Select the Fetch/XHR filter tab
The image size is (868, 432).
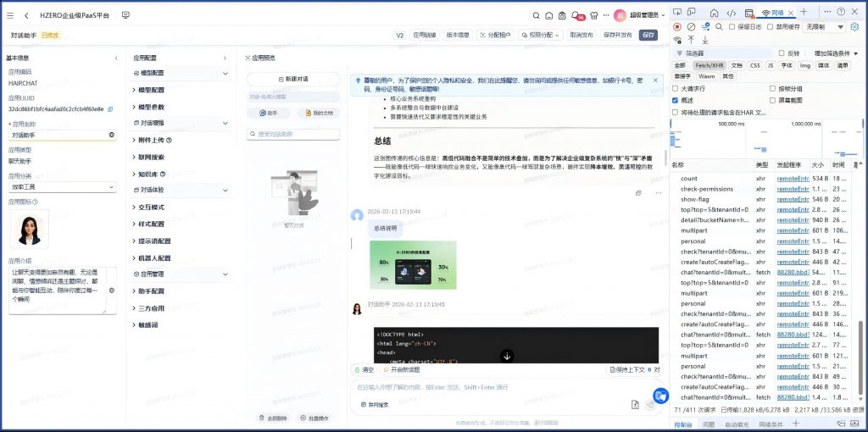[709, 64]
